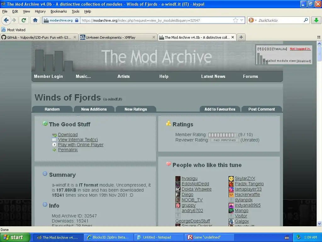The height and width of the screenshot is (242, 322).
Task: Click the bookmark star in address bar
Action: [235, 20]
